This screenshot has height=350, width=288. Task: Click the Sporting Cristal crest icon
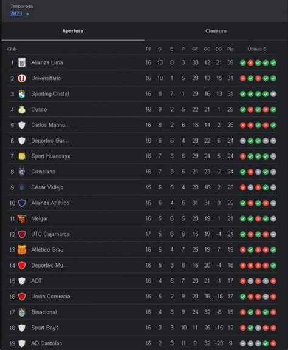coord(22,94)
